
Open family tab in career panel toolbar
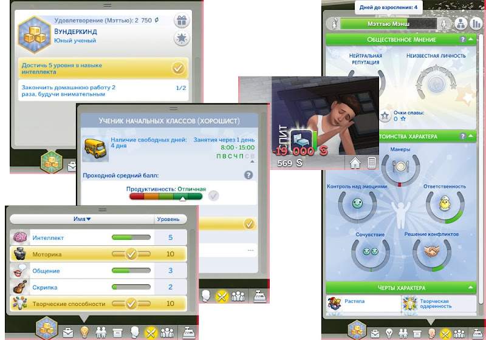(x=238, y=296)
